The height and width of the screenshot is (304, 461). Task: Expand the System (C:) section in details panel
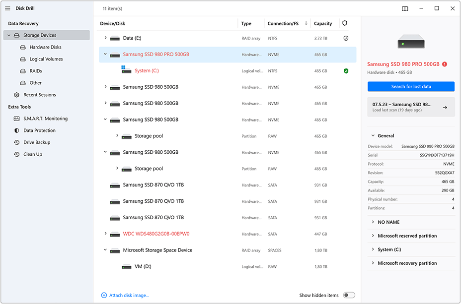click(373, 249)
